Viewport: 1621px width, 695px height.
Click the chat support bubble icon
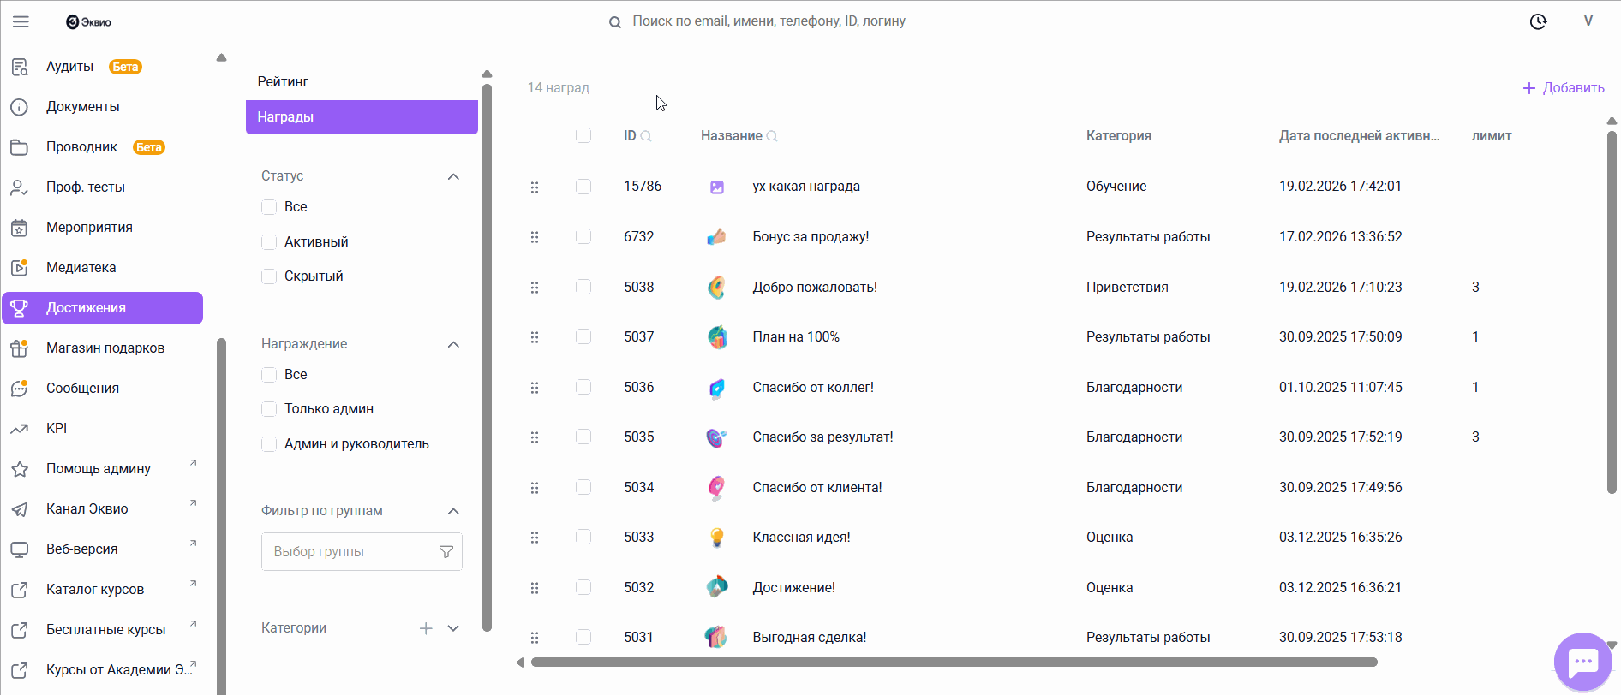pos(1582,662)
